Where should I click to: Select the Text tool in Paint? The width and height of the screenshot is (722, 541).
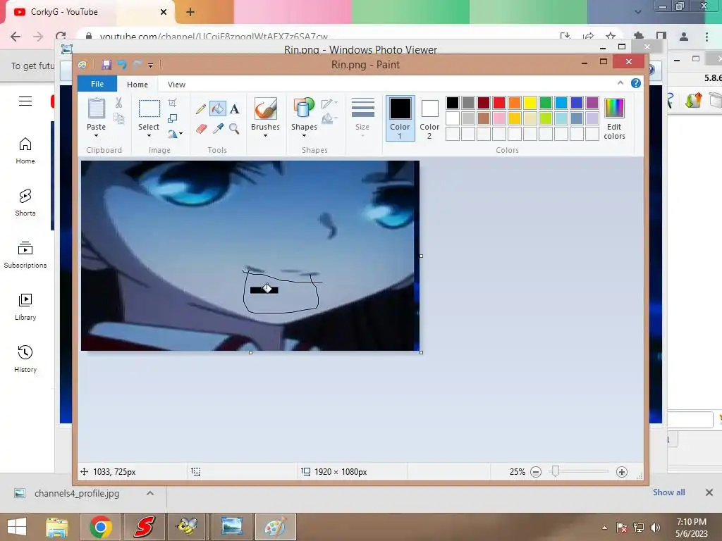[234, 109]
